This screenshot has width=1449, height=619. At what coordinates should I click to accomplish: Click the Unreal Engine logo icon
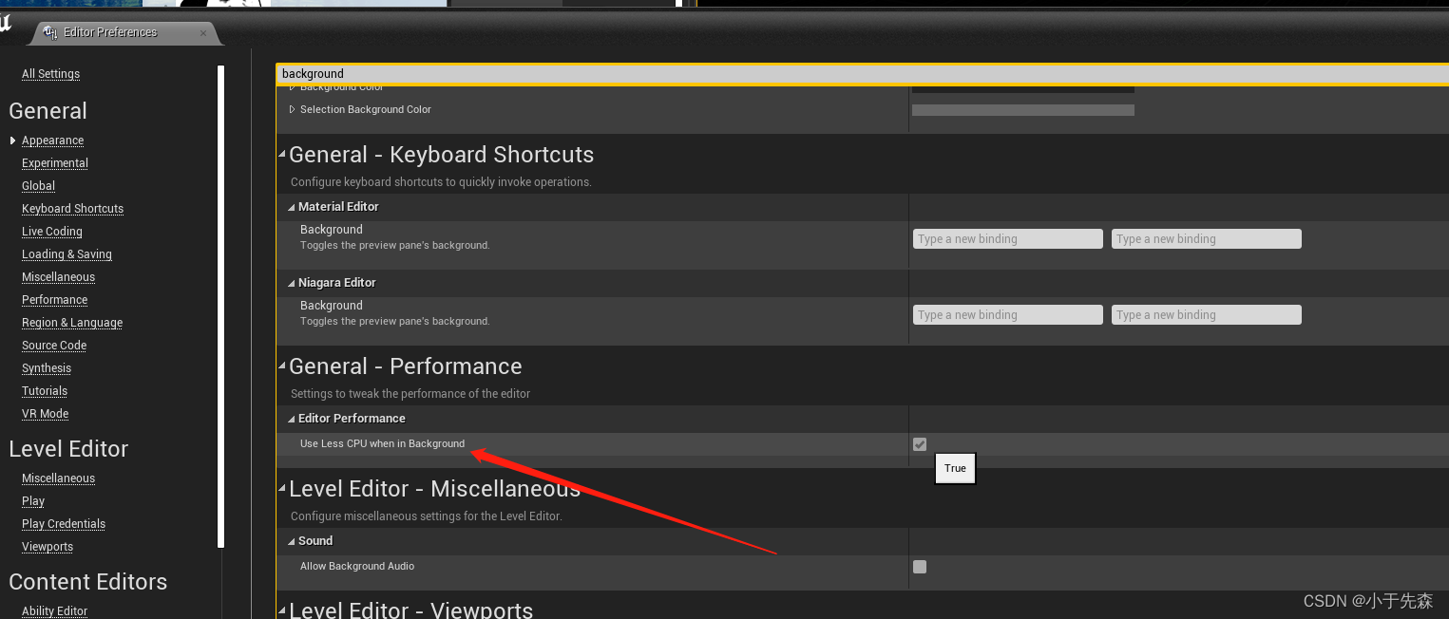(5, 23)
